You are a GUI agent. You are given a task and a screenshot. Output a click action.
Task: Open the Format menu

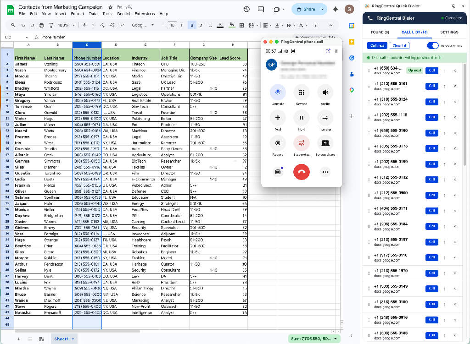click(x=77, y=14)
